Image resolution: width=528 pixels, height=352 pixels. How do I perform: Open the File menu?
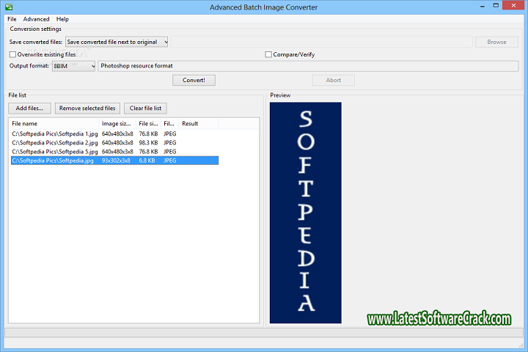11,19
